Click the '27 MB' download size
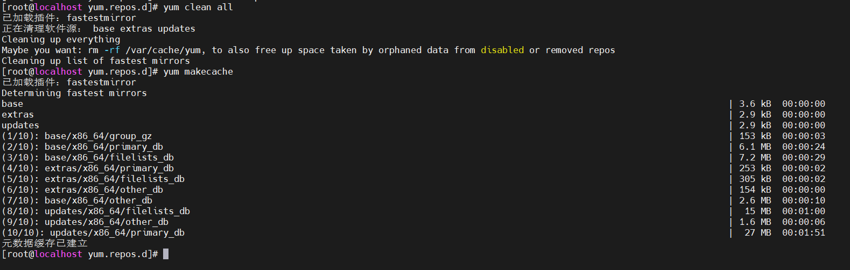 (757, 232)
